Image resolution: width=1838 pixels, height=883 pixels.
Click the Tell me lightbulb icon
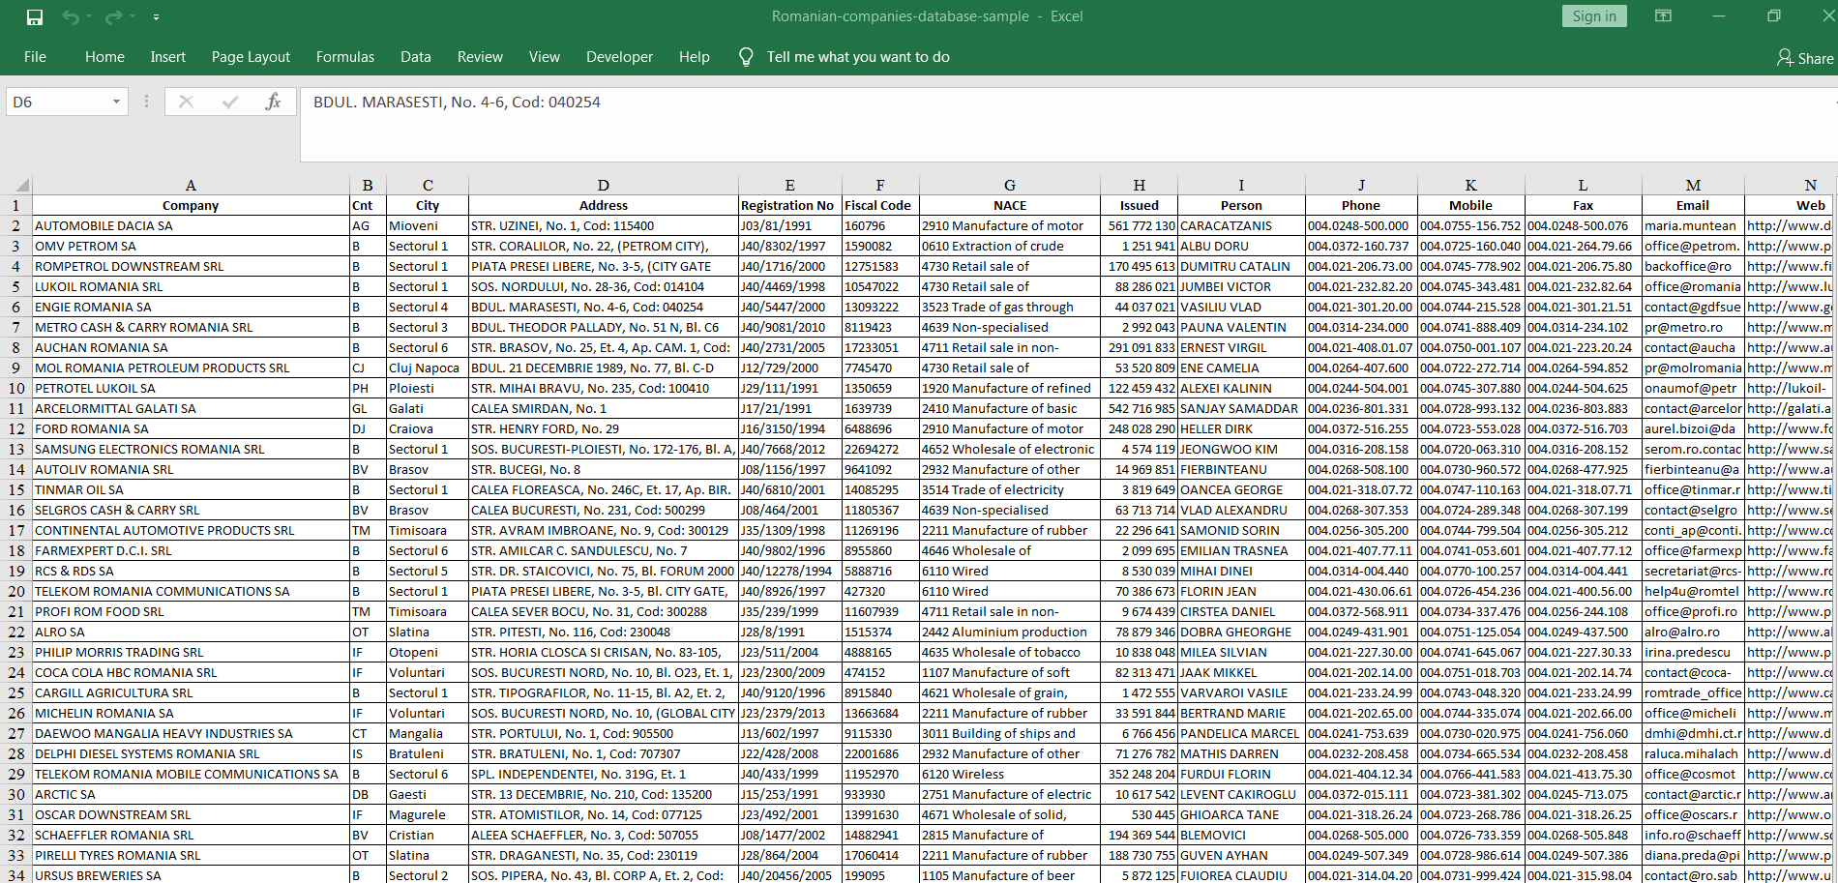pos(746,57)
